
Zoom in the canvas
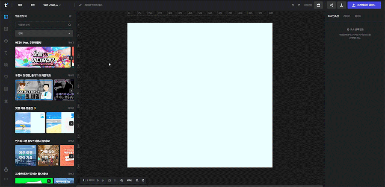pos(137,181)
